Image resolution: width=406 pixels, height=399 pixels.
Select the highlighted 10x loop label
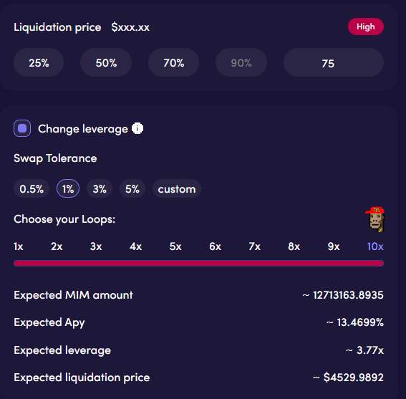(x=375, y=246)
